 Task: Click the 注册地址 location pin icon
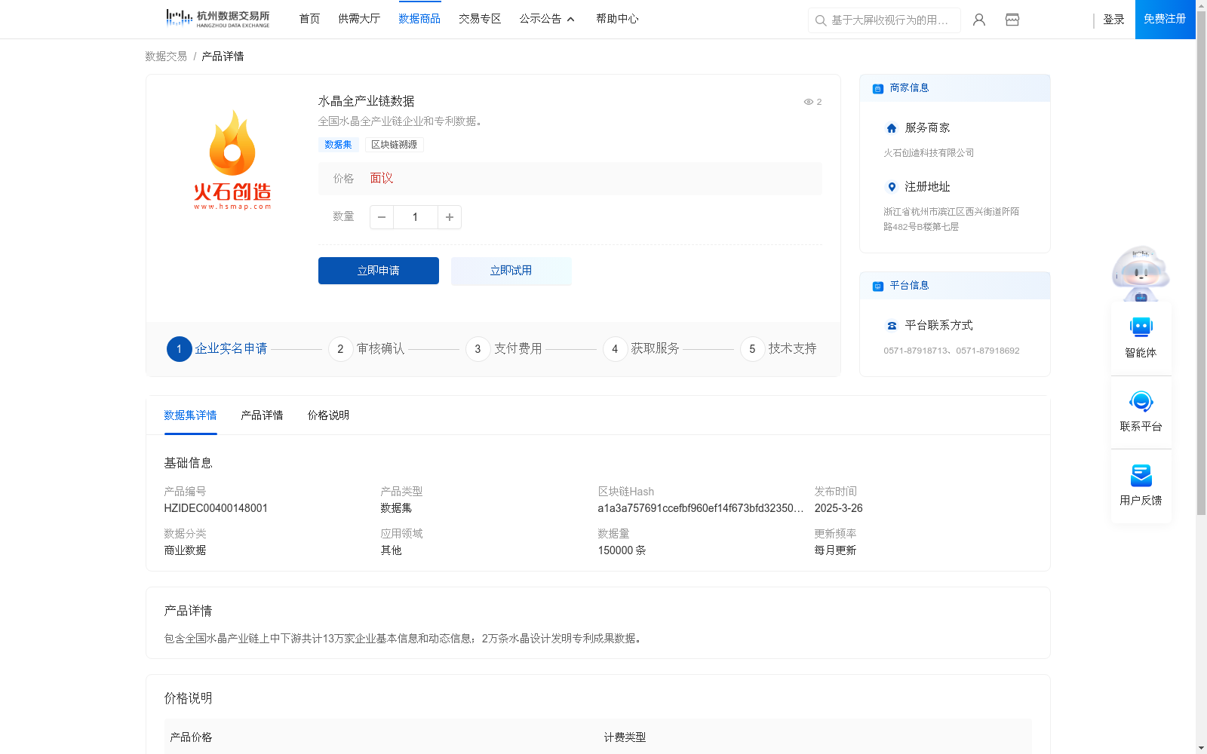[892, 187]
